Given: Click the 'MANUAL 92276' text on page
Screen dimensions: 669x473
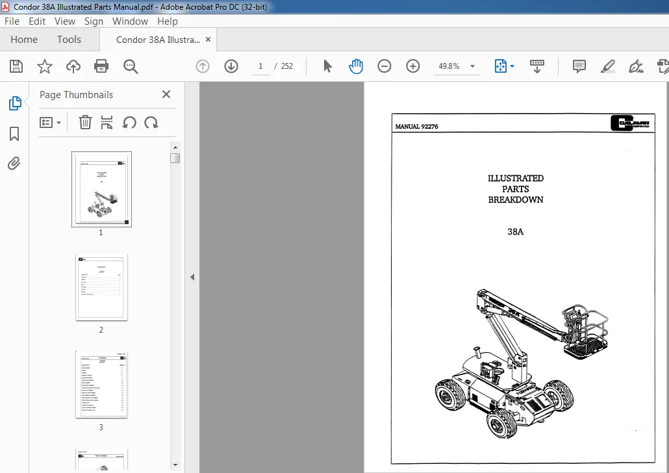Looking at the screenshot, I should click(x=416, y=126).
